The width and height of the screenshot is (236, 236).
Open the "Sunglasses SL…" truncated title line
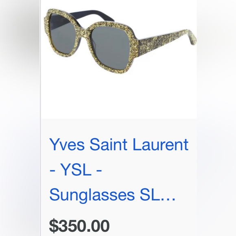click(112, 195)
